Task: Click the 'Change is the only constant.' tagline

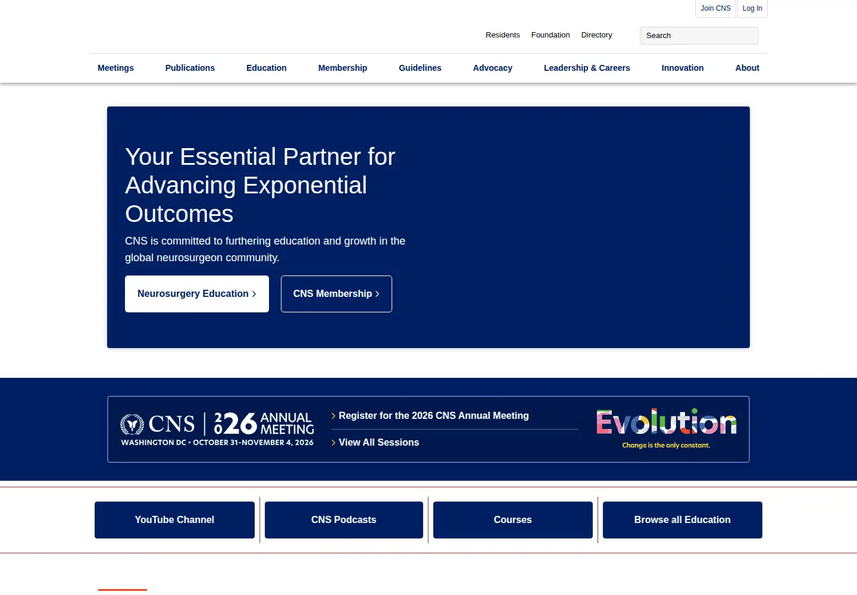Action: (x=666, y=445)
